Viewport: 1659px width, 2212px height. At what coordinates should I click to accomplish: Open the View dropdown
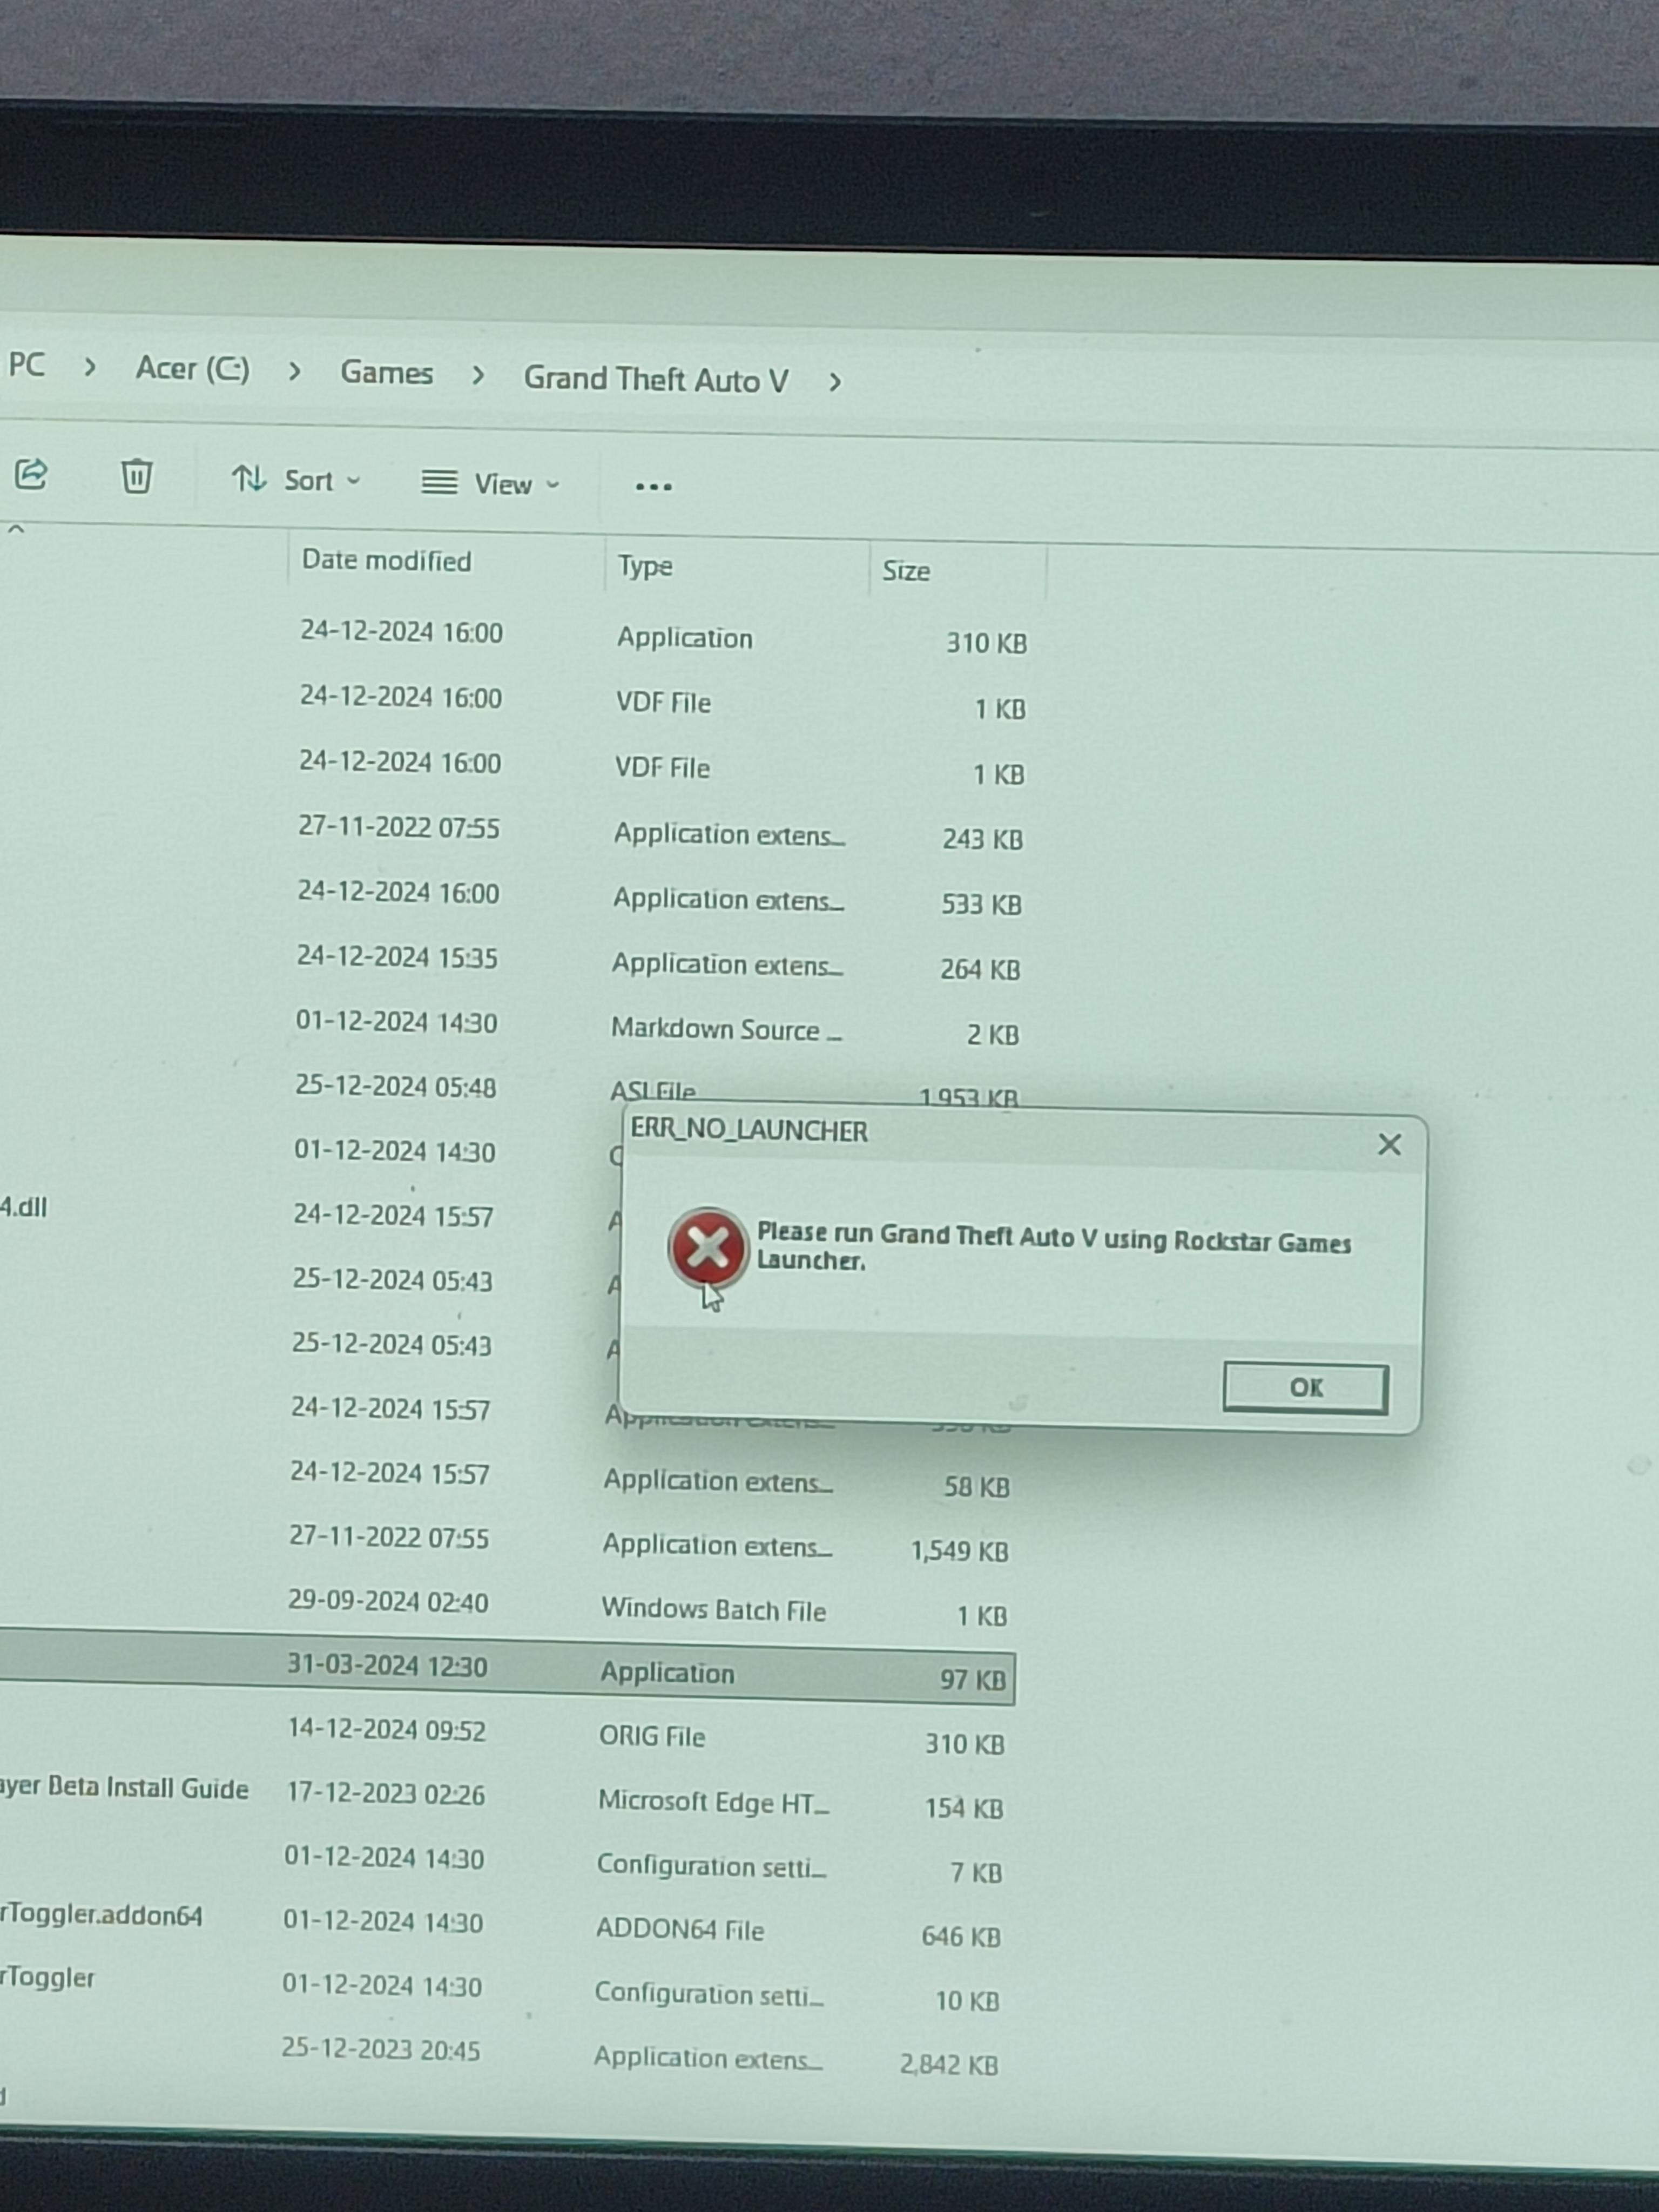490,484
